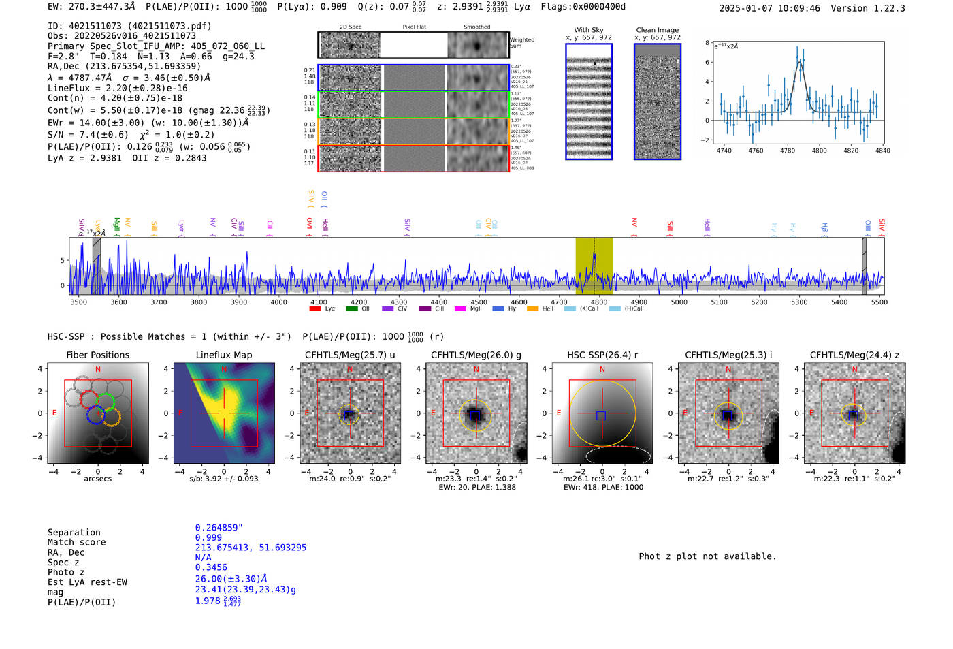Screen dimensions: 953x649
Task: Click the Flags:0x0000400d header text
Action: [x=583, y=7]
